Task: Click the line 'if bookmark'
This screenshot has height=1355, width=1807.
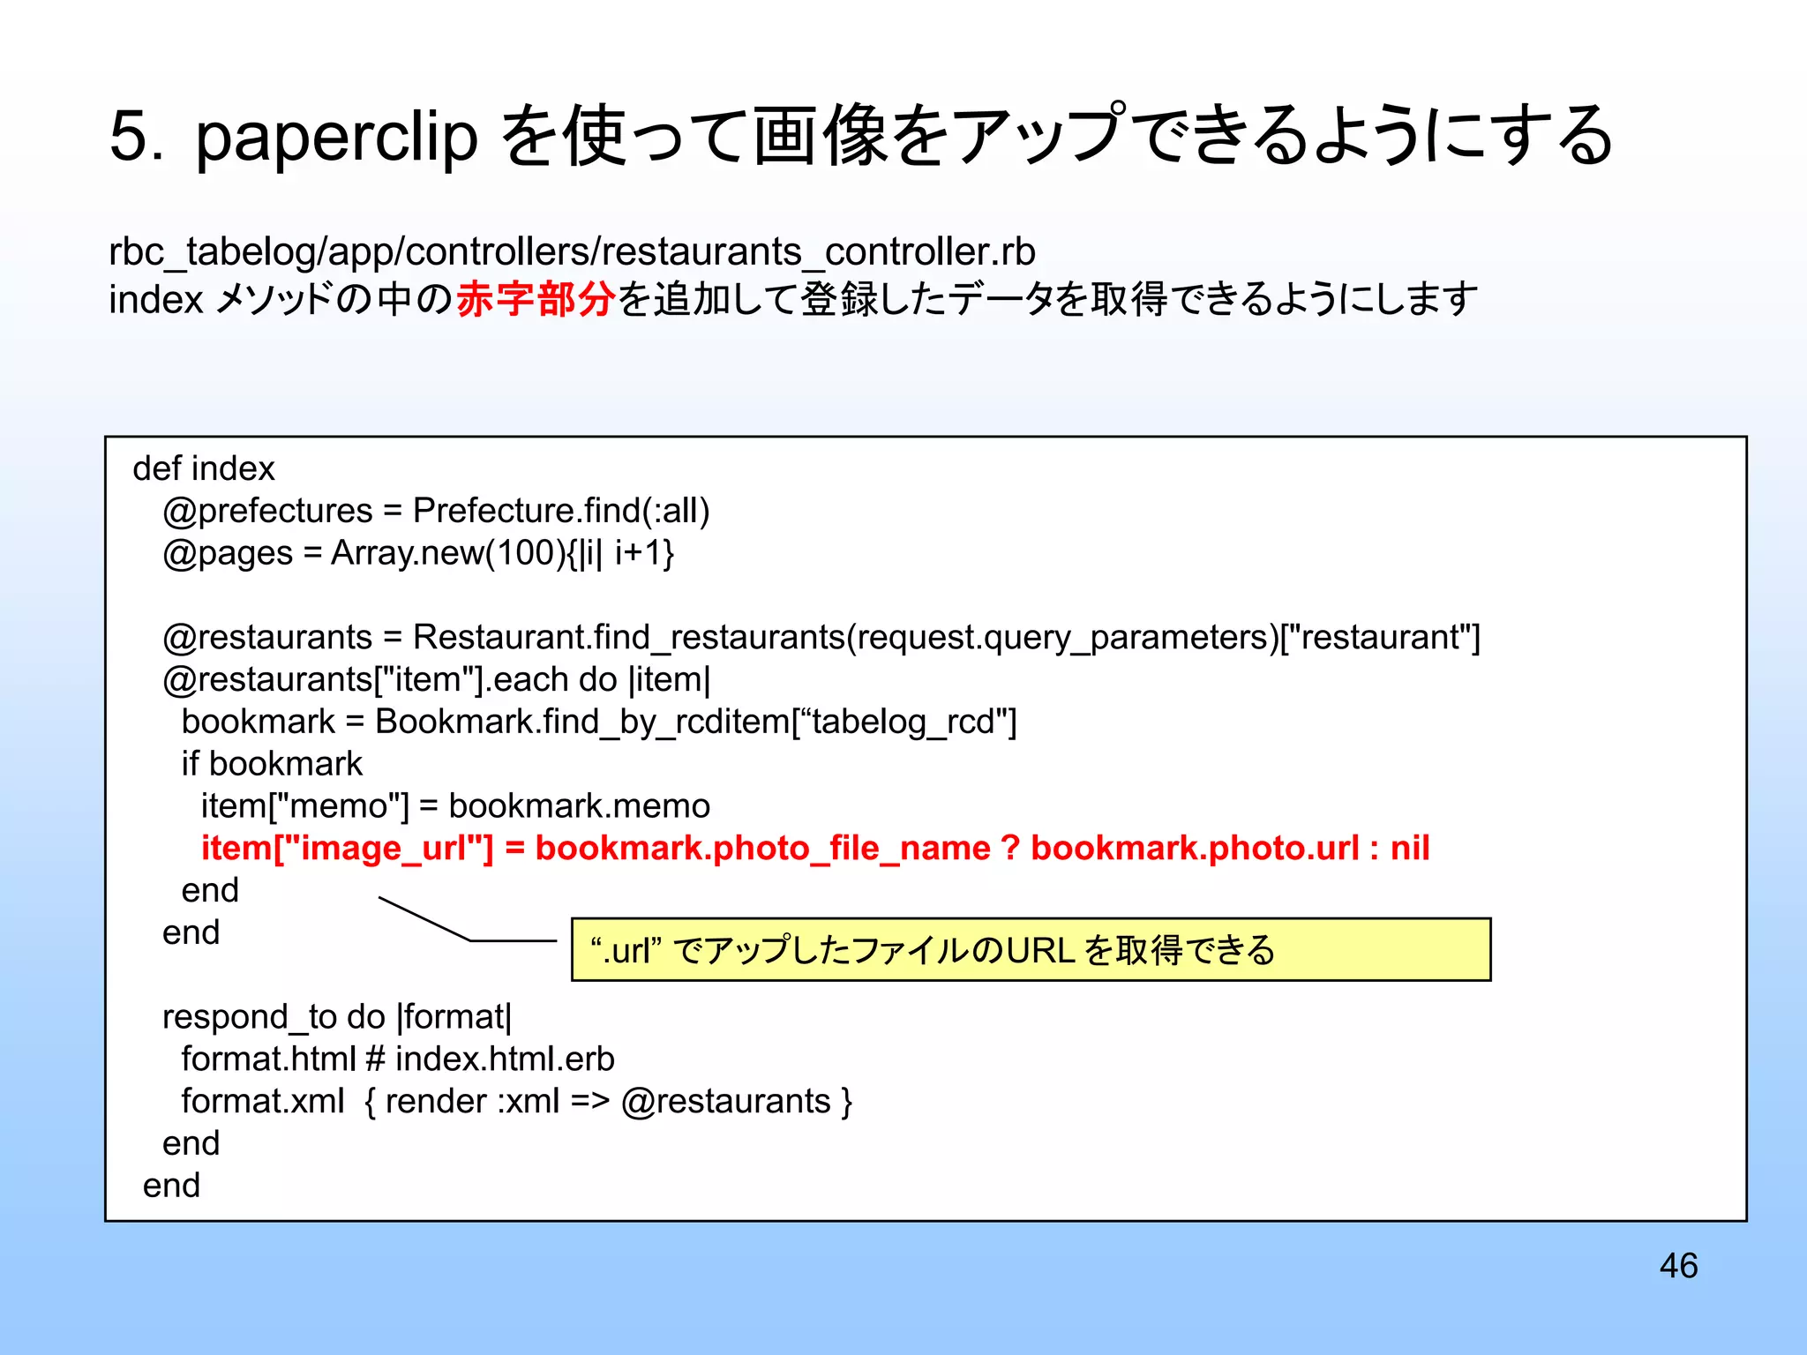Action: (272, 764)
